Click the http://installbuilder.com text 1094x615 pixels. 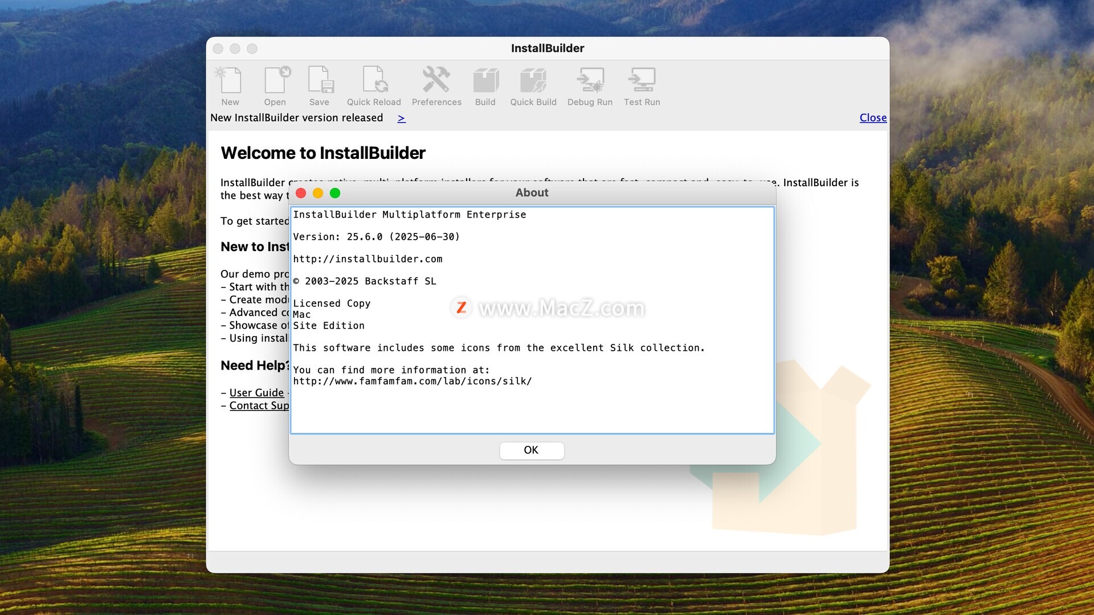pyautogui.click(x=368, y=259)
